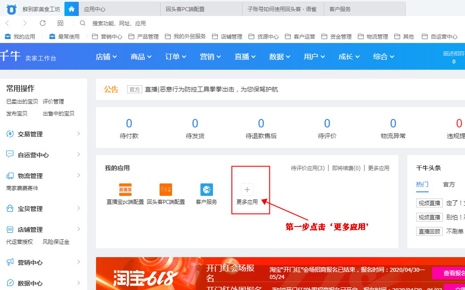Open the 回头客PC端配置 app icon
Image resolution: width=465 pixels, height=290 pixels.
(166, 190)
